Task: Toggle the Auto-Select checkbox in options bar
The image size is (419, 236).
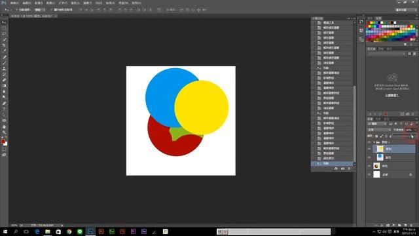Action: point(16,10)
